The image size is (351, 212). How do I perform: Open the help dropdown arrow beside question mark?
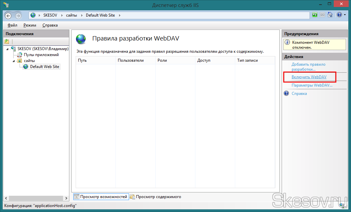coord(344,15)
